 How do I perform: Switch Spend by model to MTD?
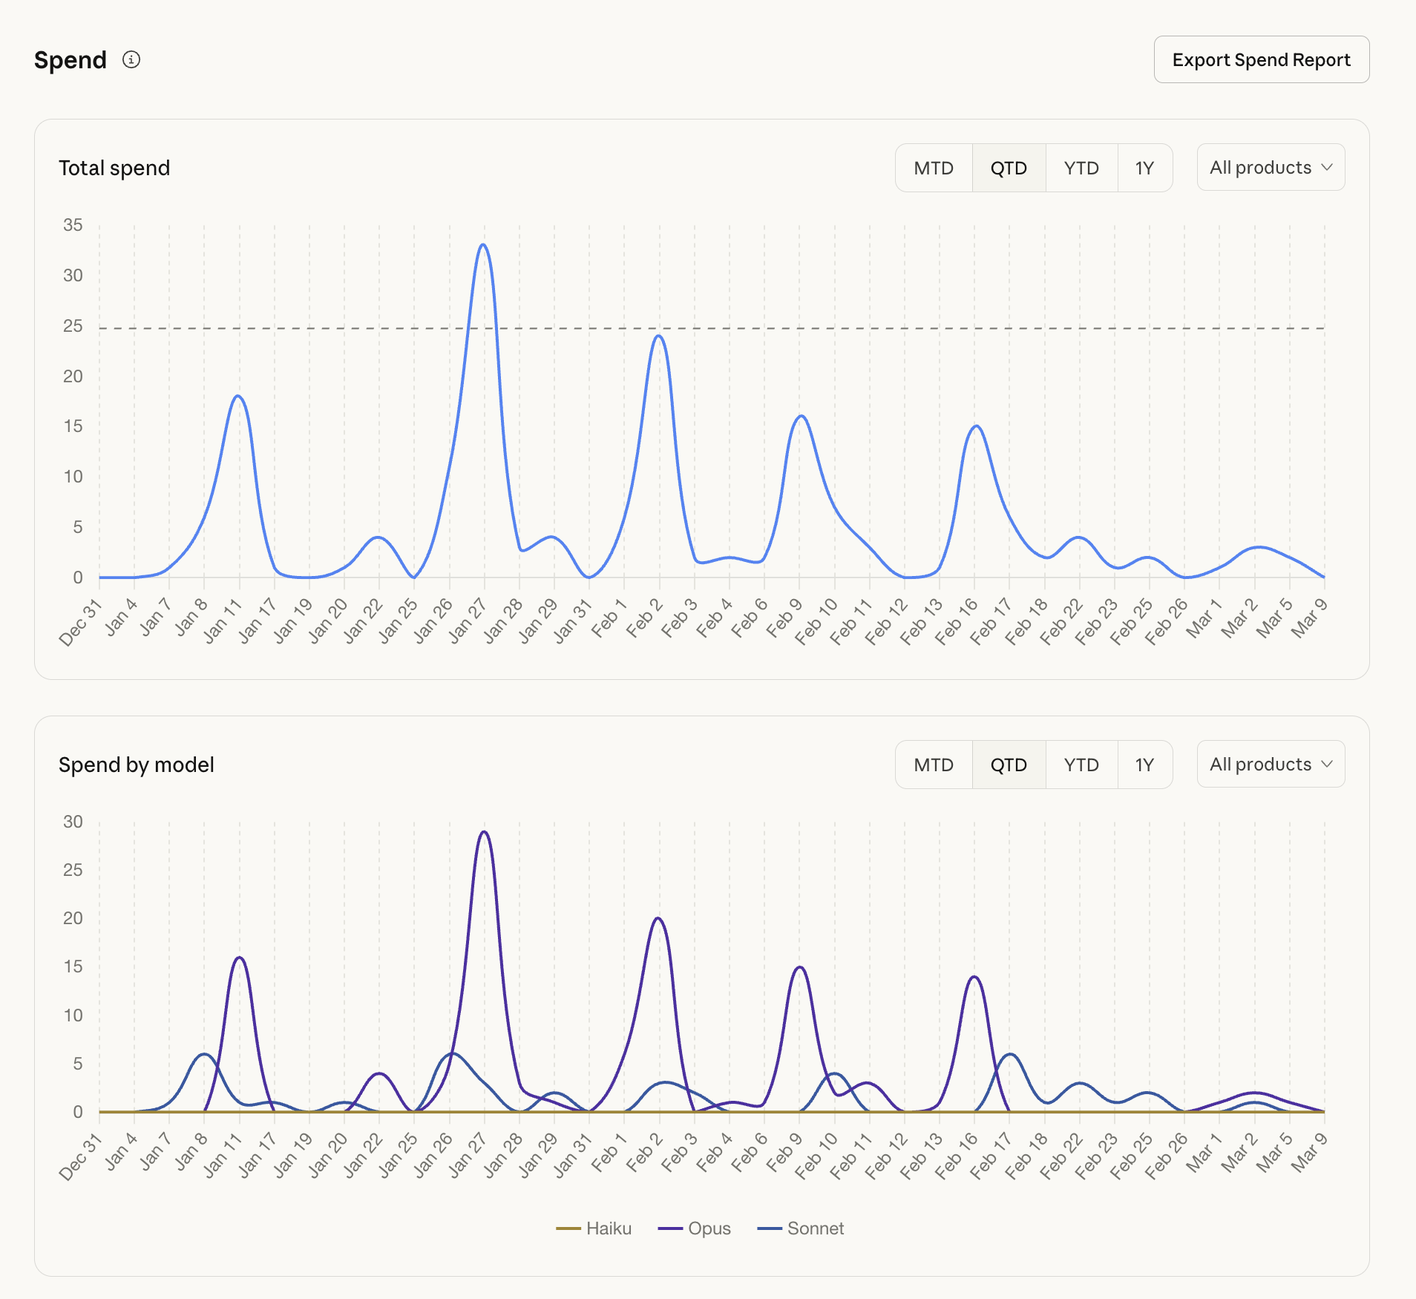point(934,764)
